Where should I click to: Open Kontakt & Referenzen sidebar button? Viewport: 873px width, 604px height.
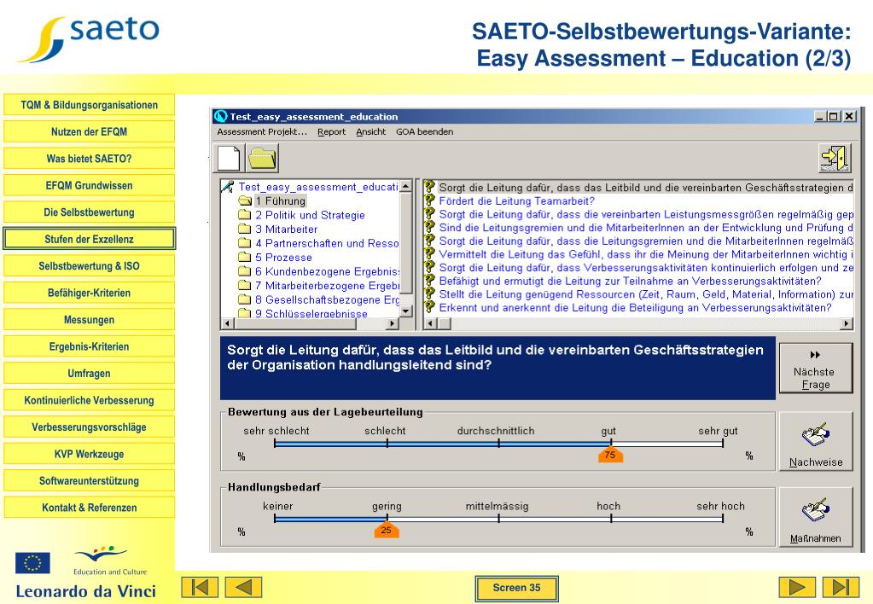[89, 507]
